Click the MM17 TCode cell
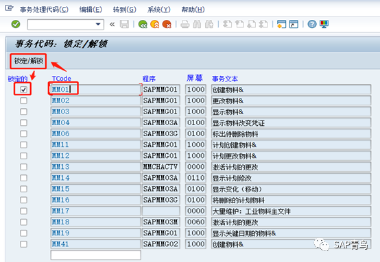380x262 pixels. [95, 211]
